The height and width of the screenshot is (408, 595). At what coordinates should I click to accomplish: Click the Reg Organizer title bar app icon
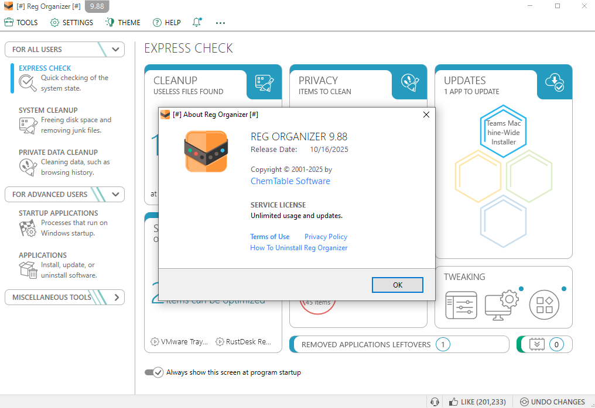8,6
